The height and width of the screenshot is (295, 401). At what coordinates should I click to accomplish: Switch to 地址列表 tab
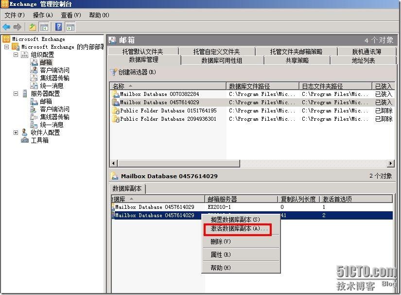[363, 60]
